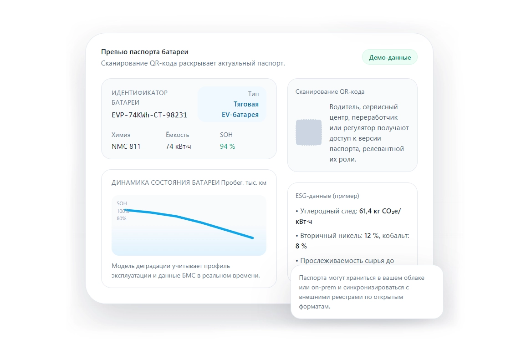531x354 pixels.
Task: Click the Сканирование QR-кода card heading
Action: 330,91
